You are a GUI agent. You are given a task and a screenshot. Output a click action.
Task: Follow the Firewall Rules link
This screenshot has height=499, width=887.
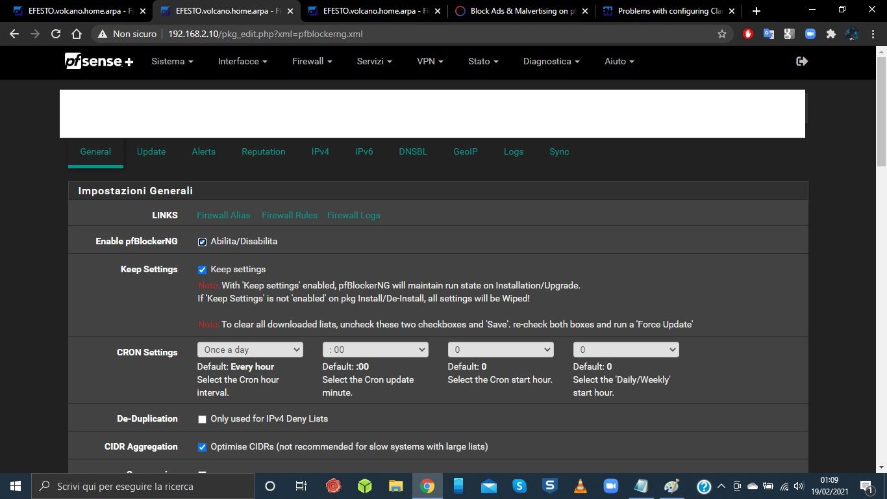pyautogui.click(x=290, y=215)
